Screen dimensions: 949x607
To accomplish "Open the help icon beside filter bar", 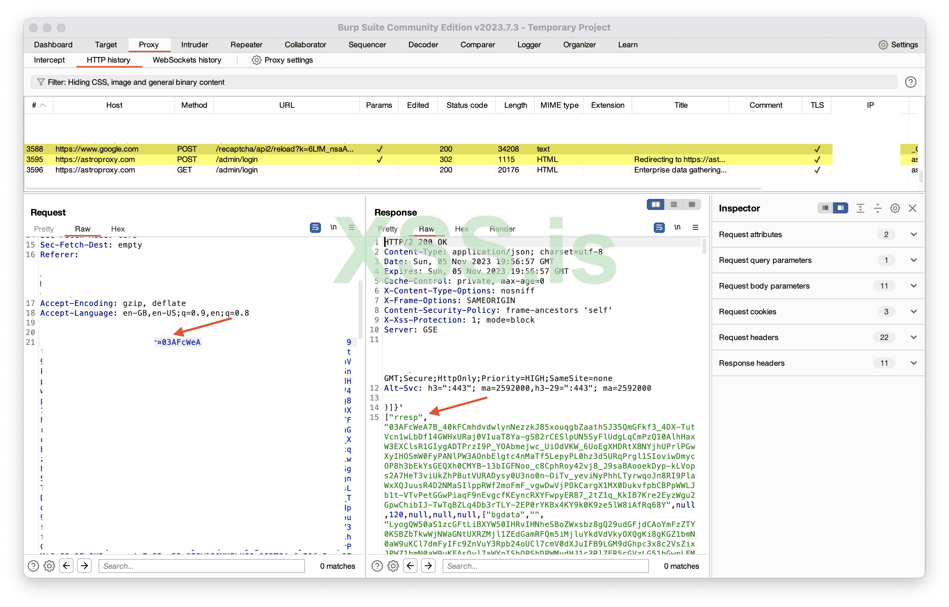I will tap(910, 82).
